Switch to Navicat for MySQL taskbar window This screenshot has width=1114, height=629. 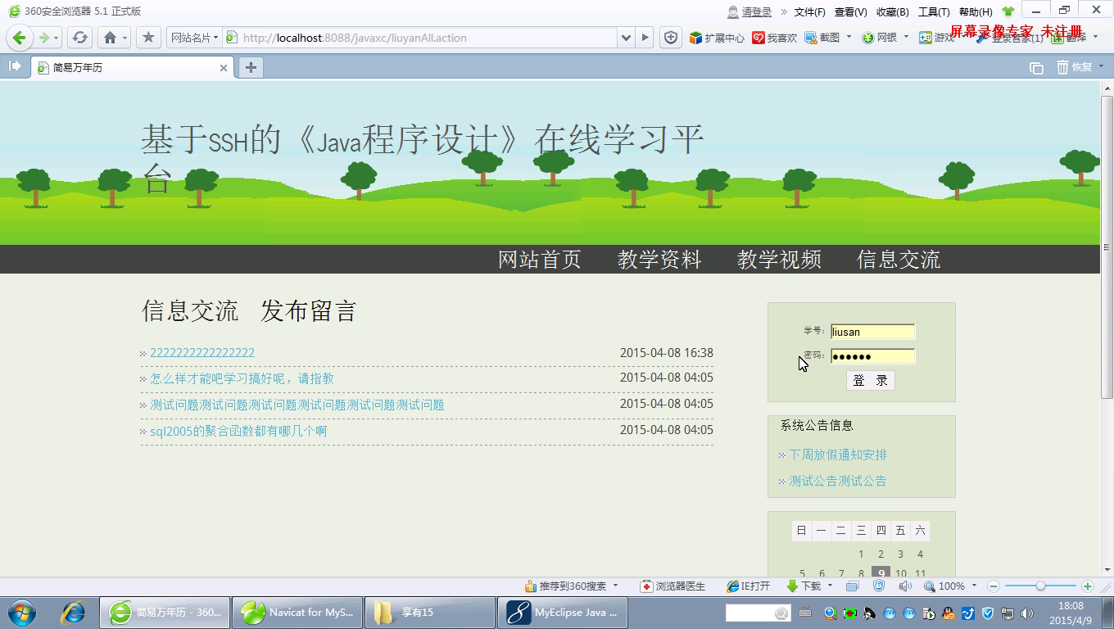coord(298,613)
